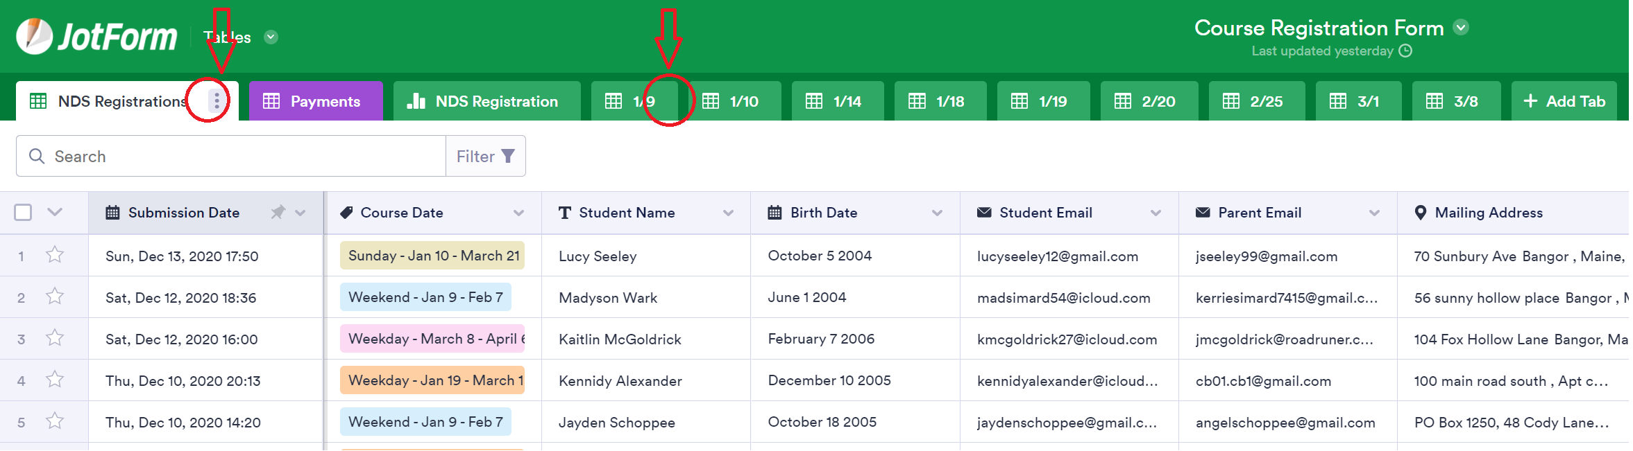Click the last updated clock icon
Image resolution: width=1633 pixels, height=451 pixels.
pos(1406,51)
